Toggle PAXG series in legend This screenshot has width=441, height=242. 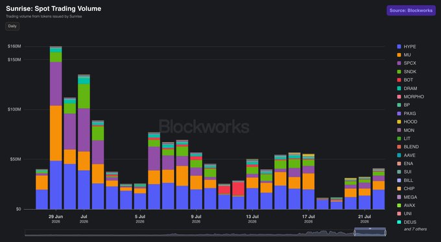[407, 113]
